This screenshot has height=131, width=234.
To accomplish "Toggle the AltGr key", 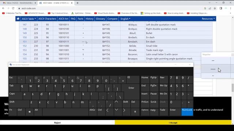I will click(x=93, y=112).
